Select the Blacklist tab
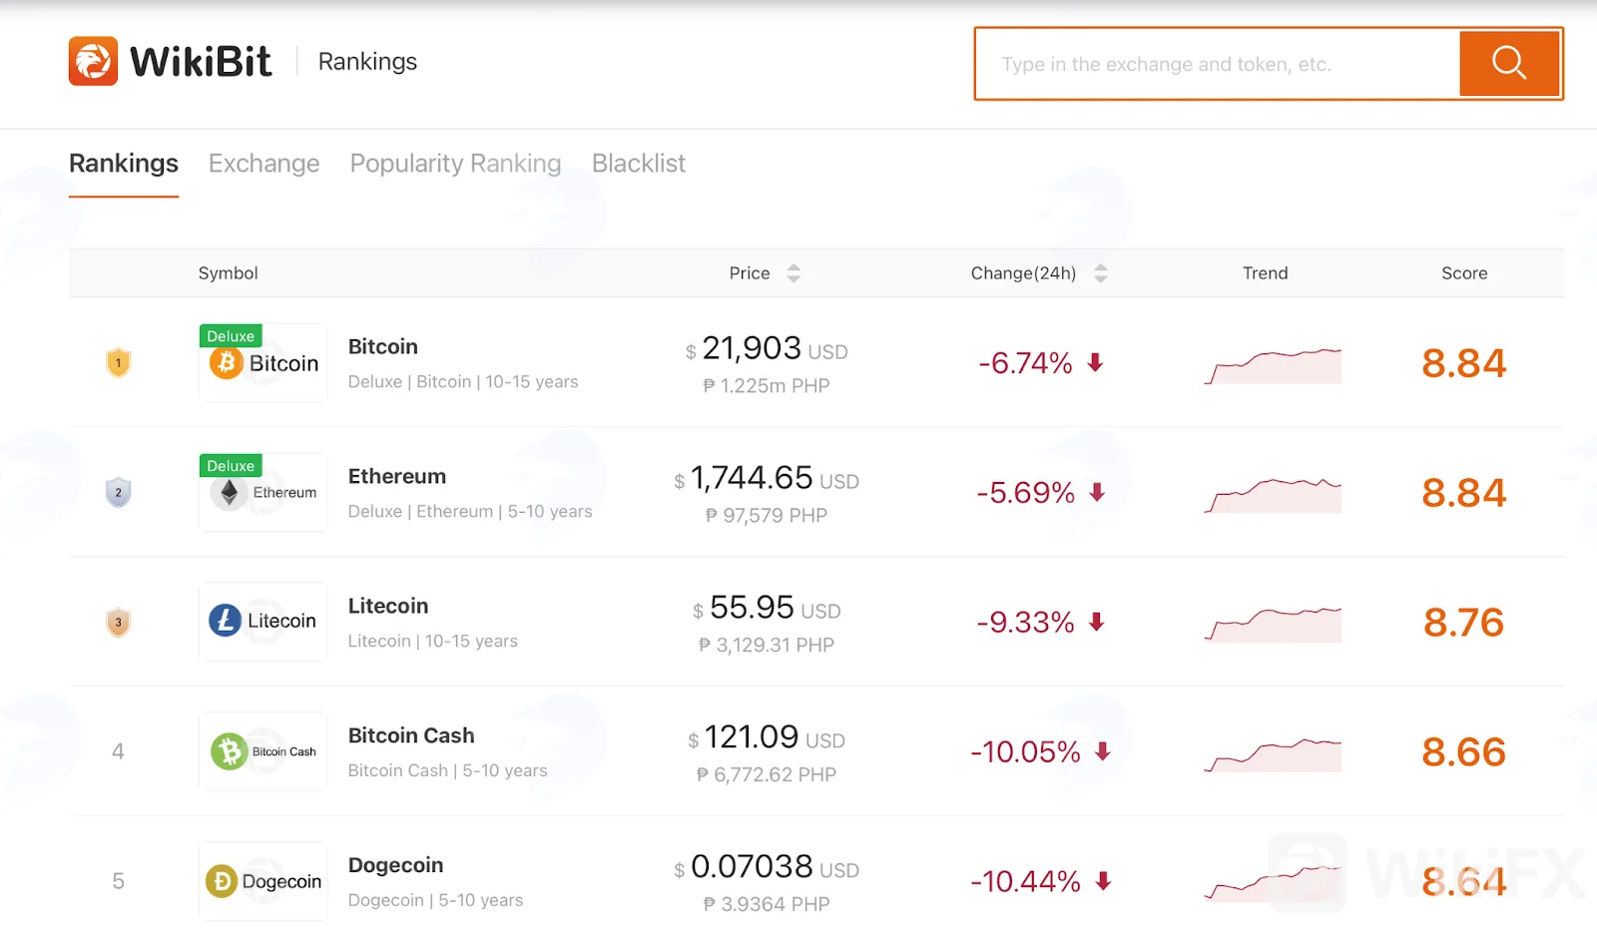 coord(639,164)
